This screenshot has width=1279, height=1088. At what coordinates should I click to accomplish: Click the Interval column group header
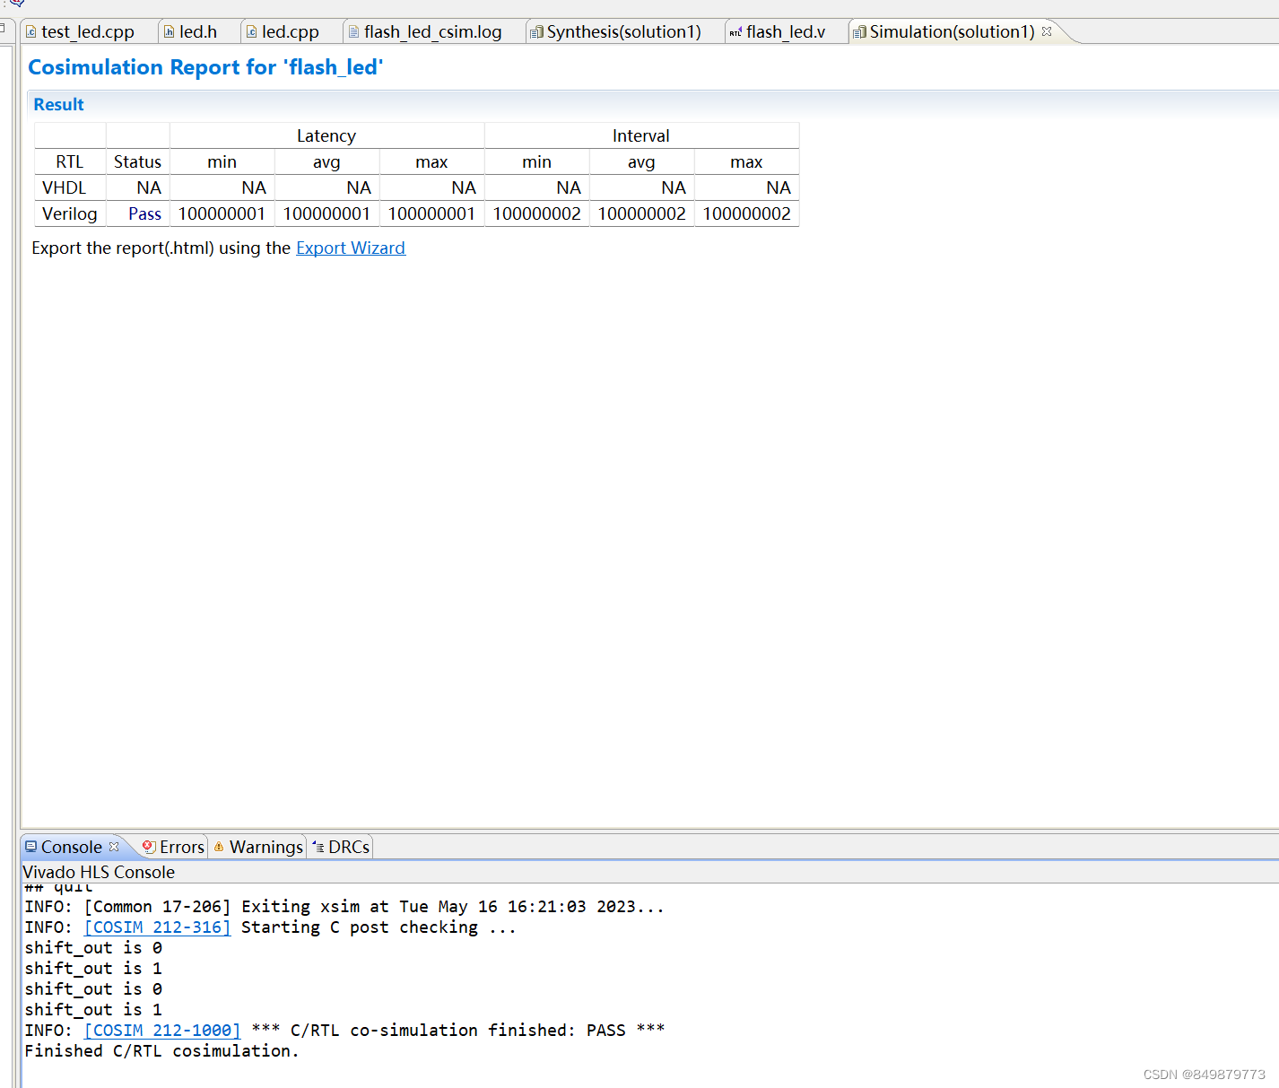(641, 136)
